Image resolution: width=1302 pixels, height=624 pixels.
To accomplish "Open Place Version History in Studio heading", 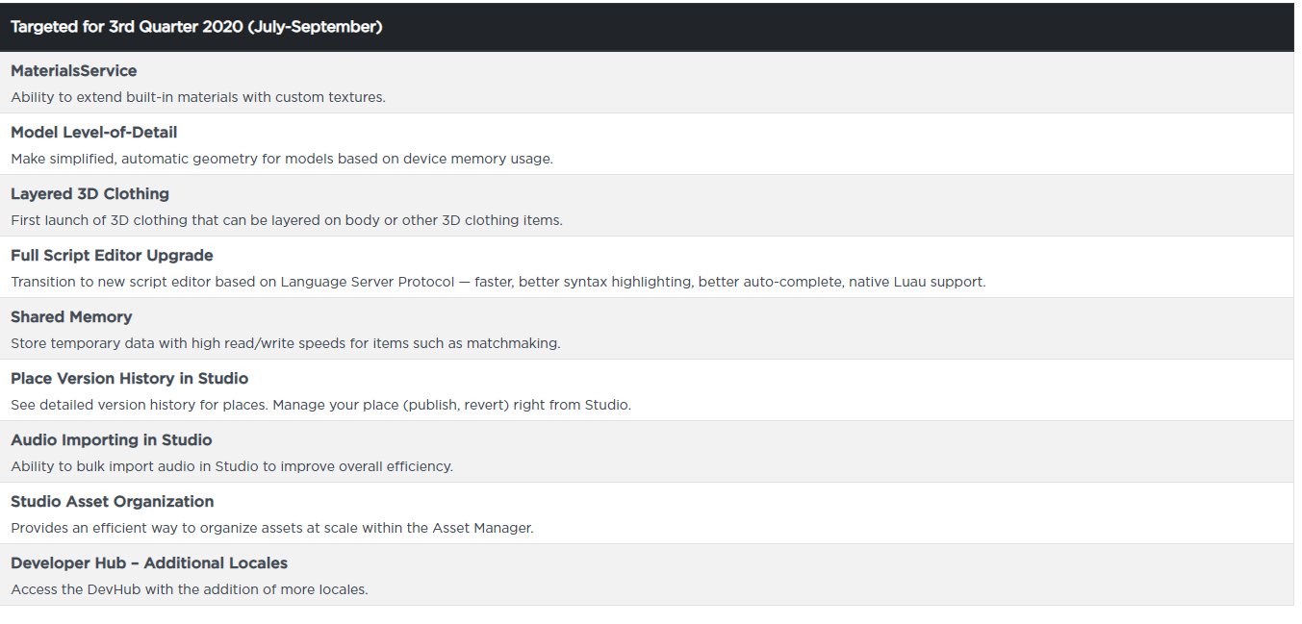I will (130, 379).
